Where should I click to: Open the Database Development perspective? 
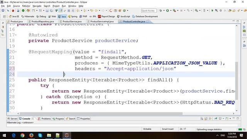pyautogui.click(x=145, y=16)
